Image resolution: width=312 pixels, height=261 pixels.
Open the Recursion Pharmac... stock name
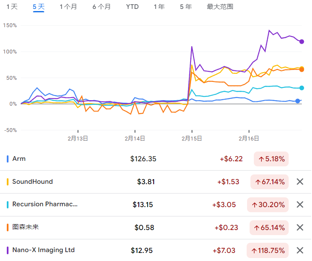click(x=45, y=204)
